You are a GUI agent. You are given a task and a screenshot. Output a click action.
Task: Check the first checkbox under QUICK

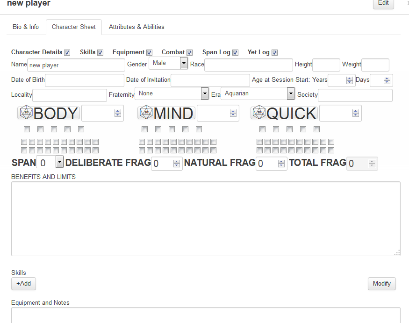point(263,129)
